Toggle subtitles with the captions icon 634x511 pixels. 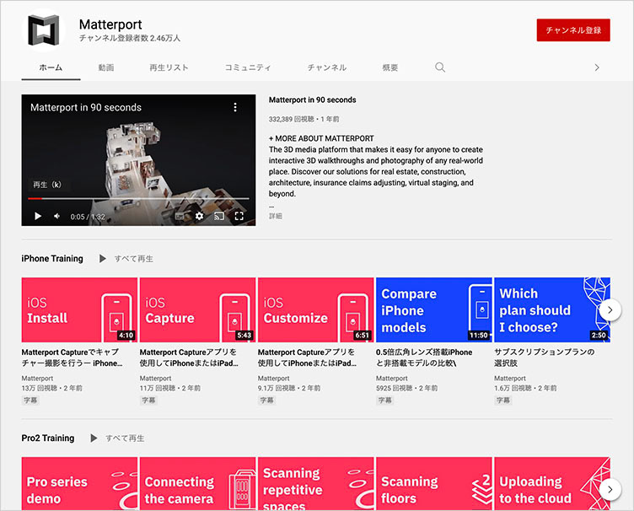[180, 216]
